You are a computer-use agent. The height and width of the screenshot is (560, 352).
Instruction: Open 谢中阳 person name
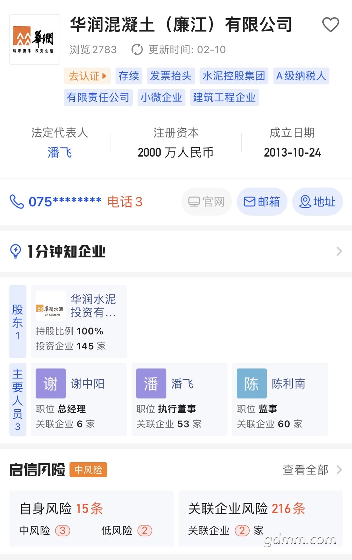click(88, 384)
